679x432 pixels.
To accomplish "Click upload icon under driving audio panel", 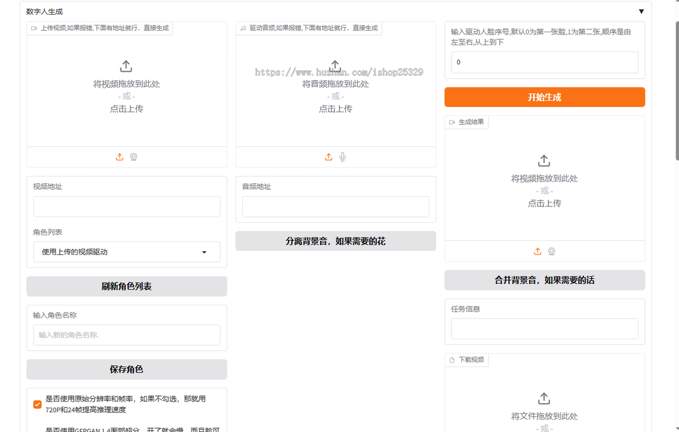I will (328, 157).
